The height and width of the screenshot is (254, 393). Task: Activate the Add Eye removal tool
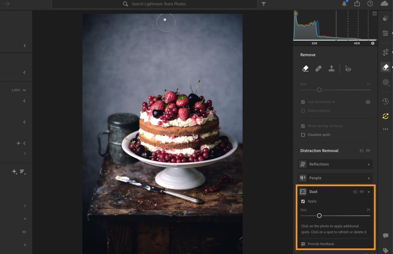[348, 68]
